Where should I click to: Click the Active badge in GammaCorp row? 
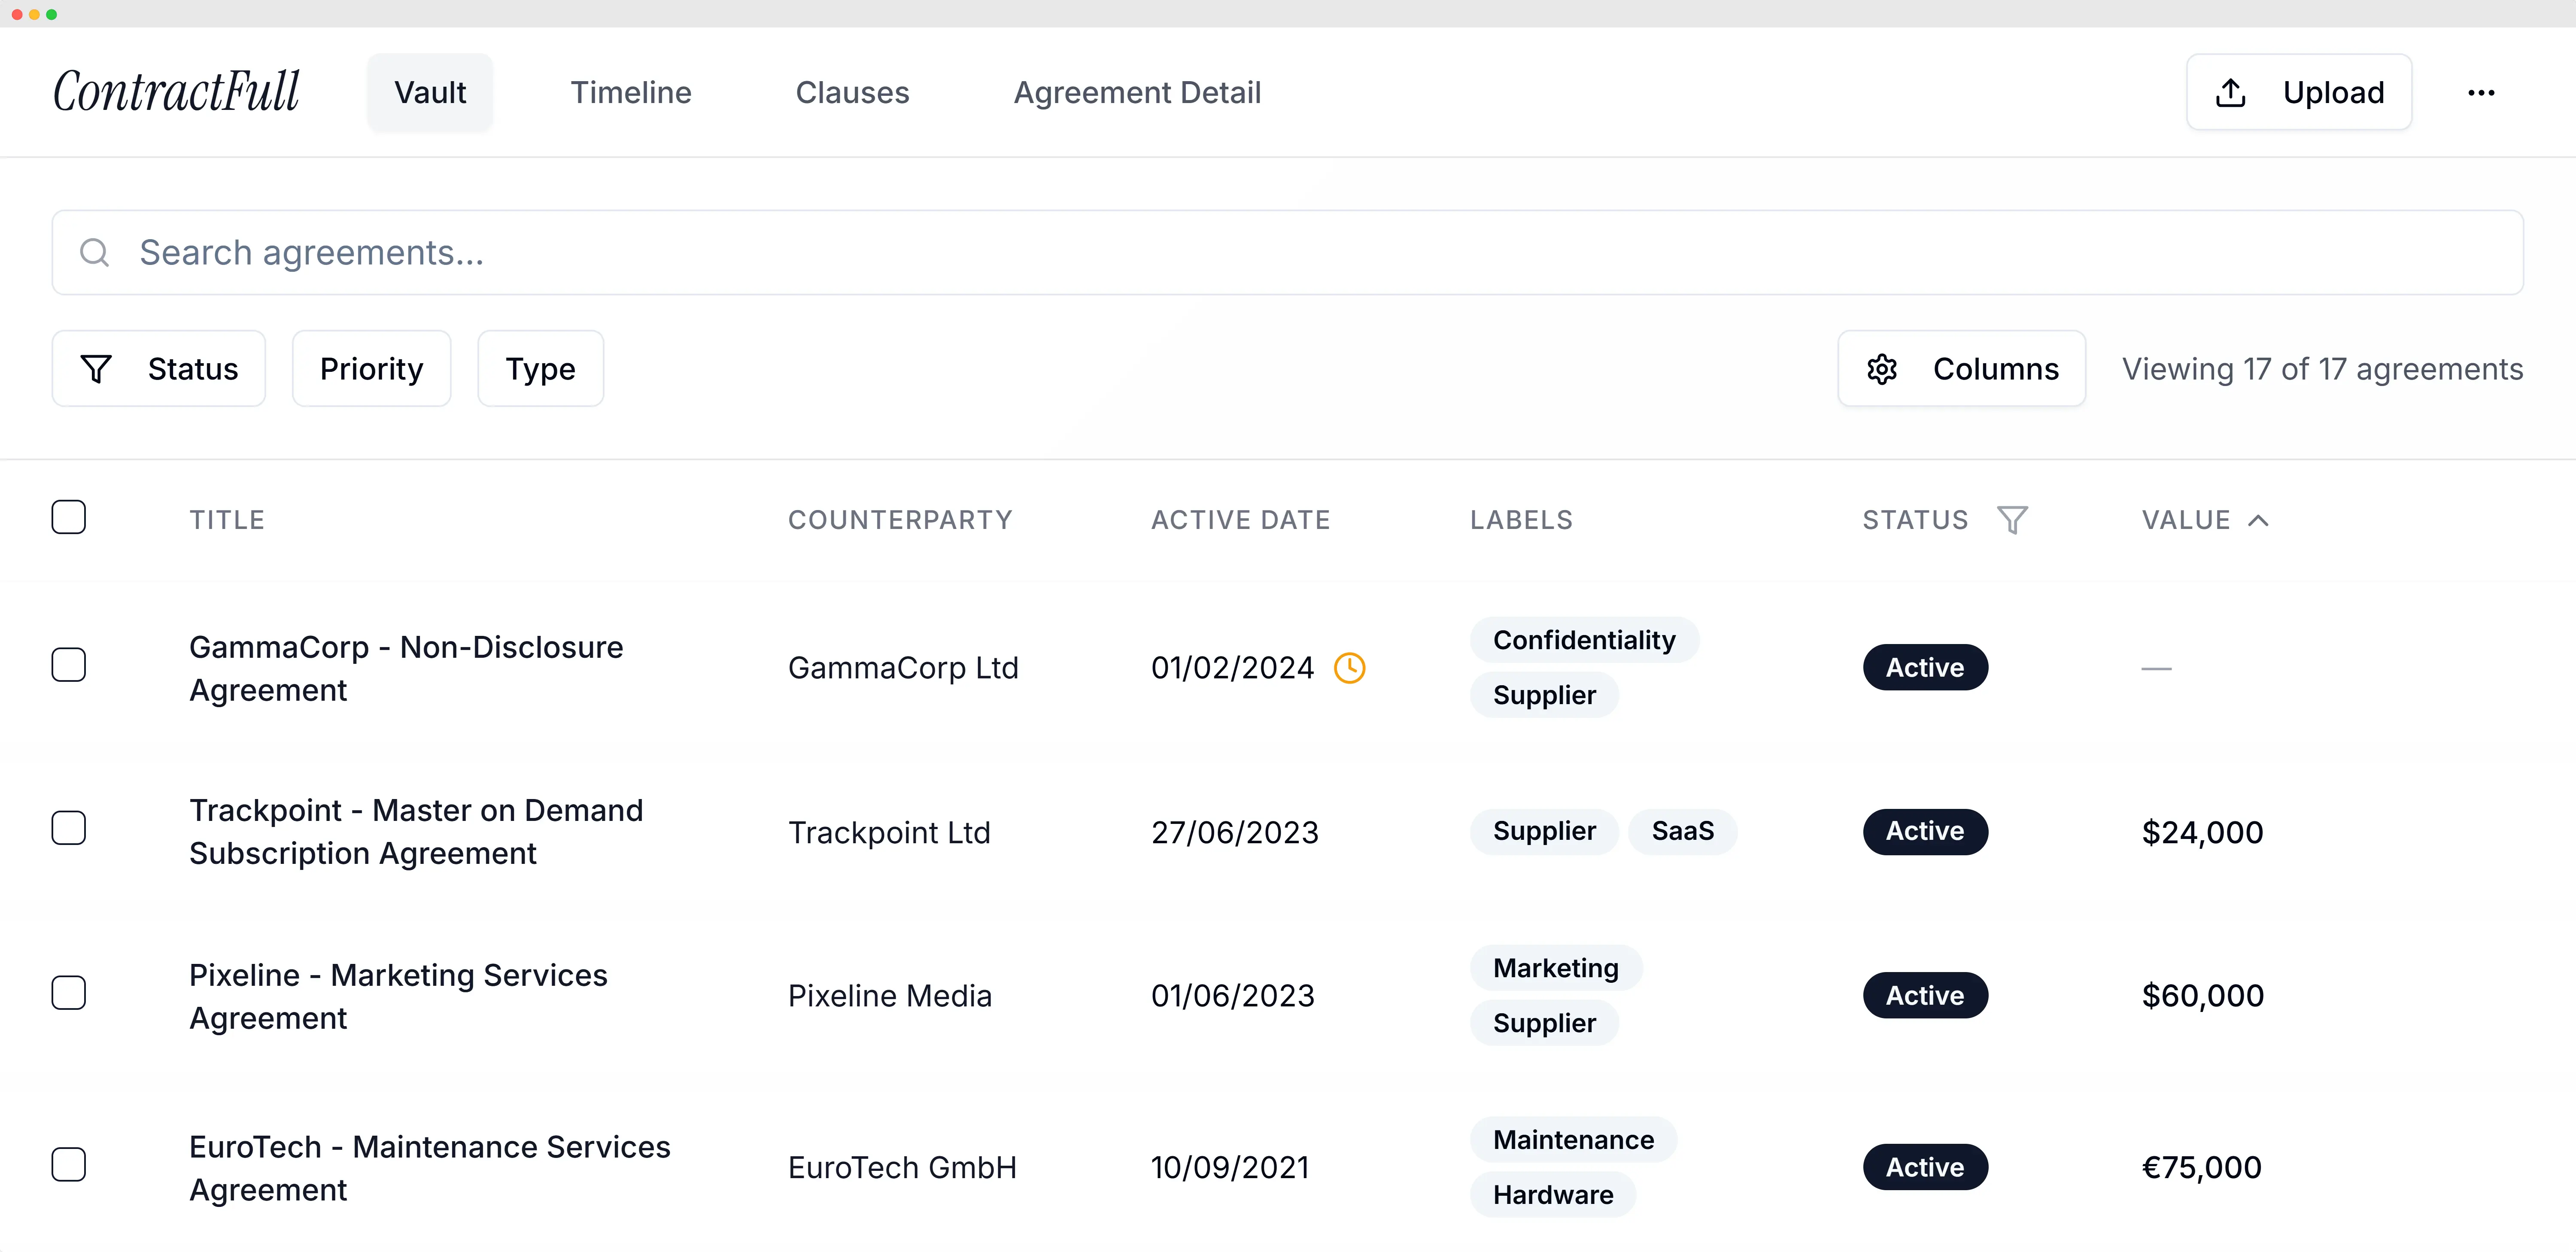[x=1925, y=667]
